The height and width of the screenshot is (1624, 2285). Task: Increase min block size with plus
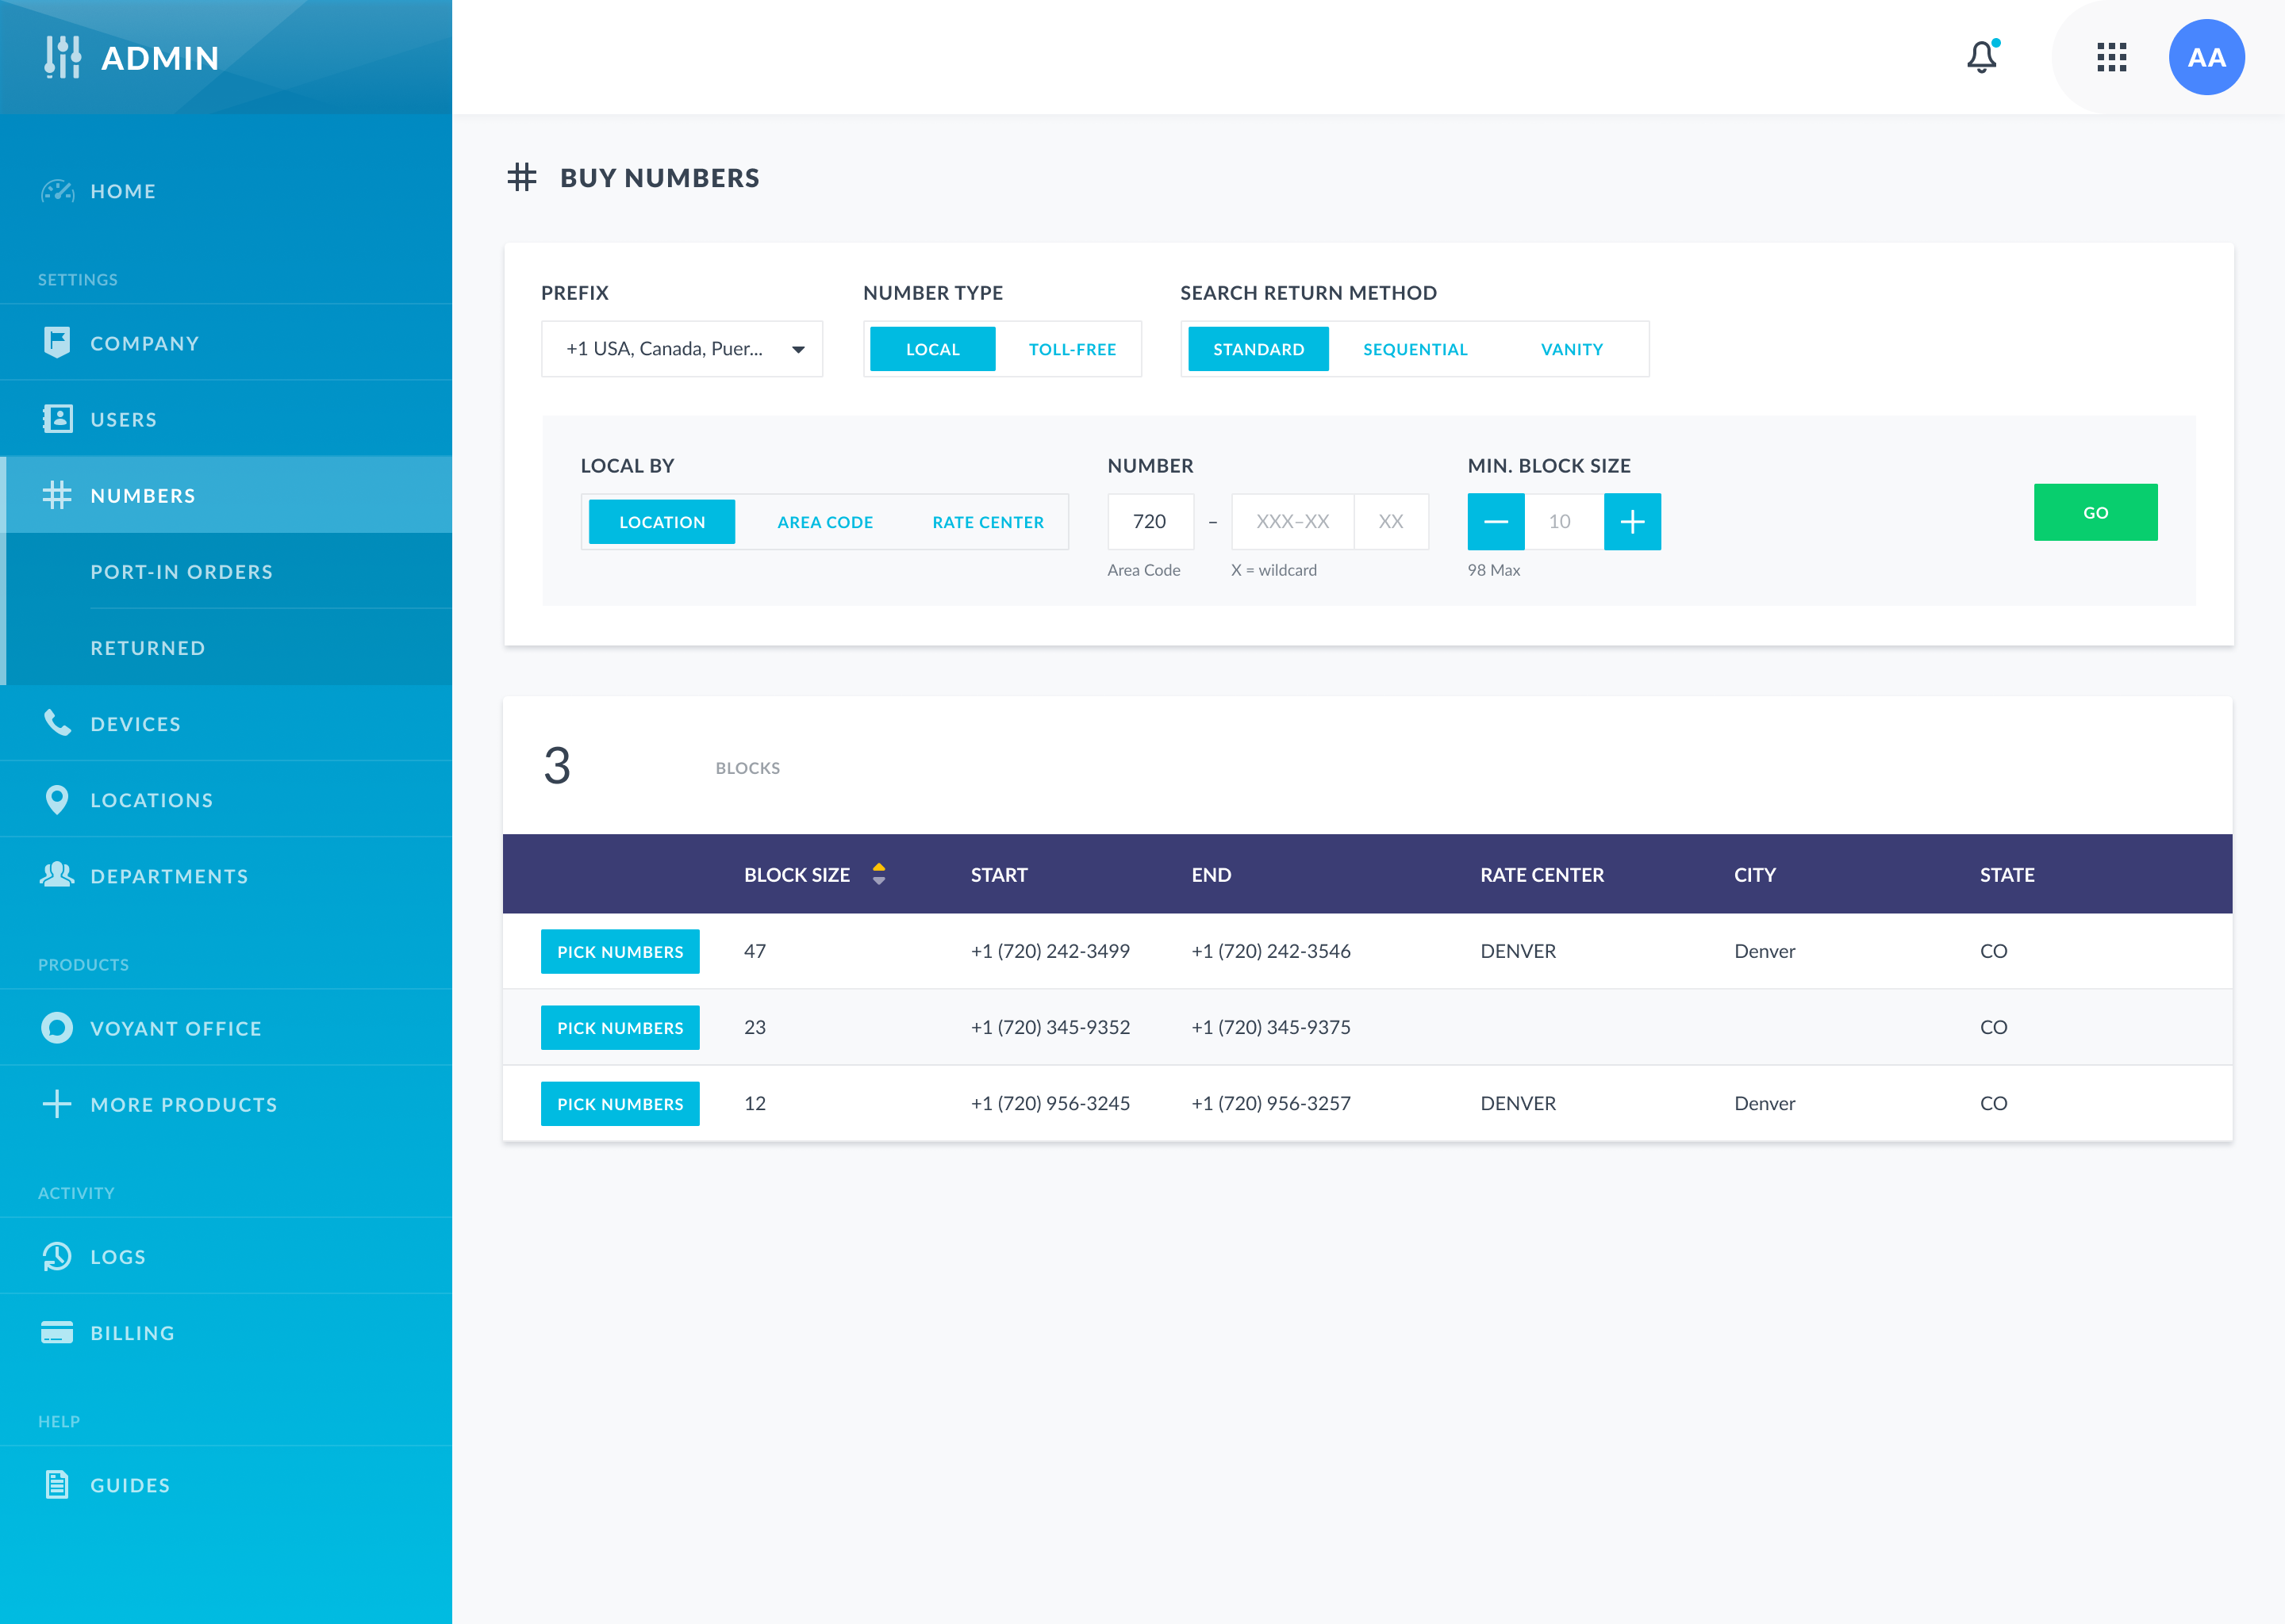pos(1632,521)
